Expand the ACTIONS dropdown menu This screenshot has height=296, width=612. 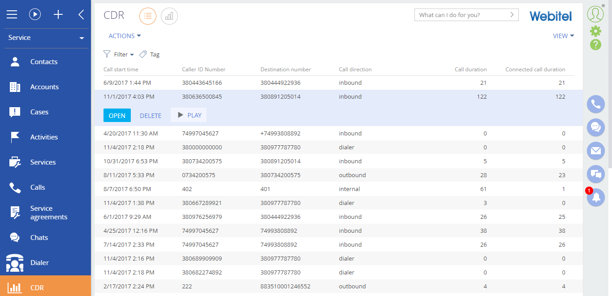(x=125, y=36)
